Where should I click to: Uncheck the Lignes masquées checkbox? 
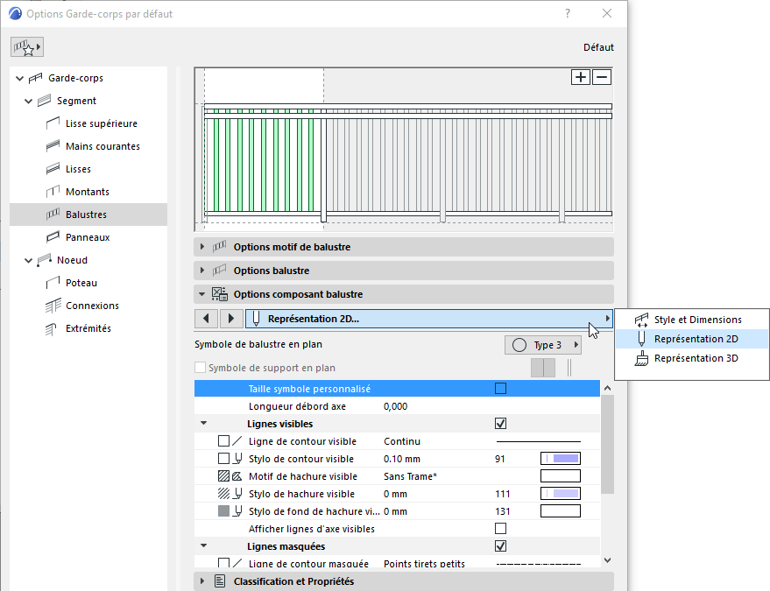click(500, 545)
